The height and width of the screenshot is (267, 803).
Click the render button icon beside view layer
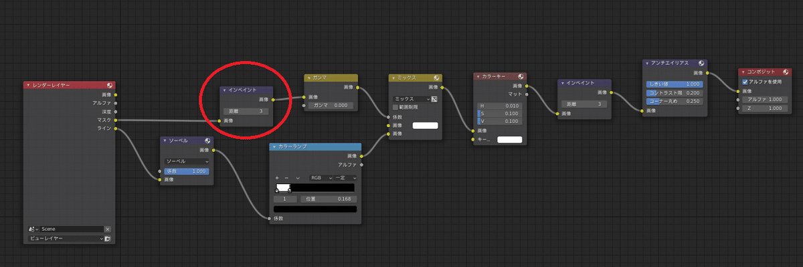pyautogui.click(x=108, y=238)
